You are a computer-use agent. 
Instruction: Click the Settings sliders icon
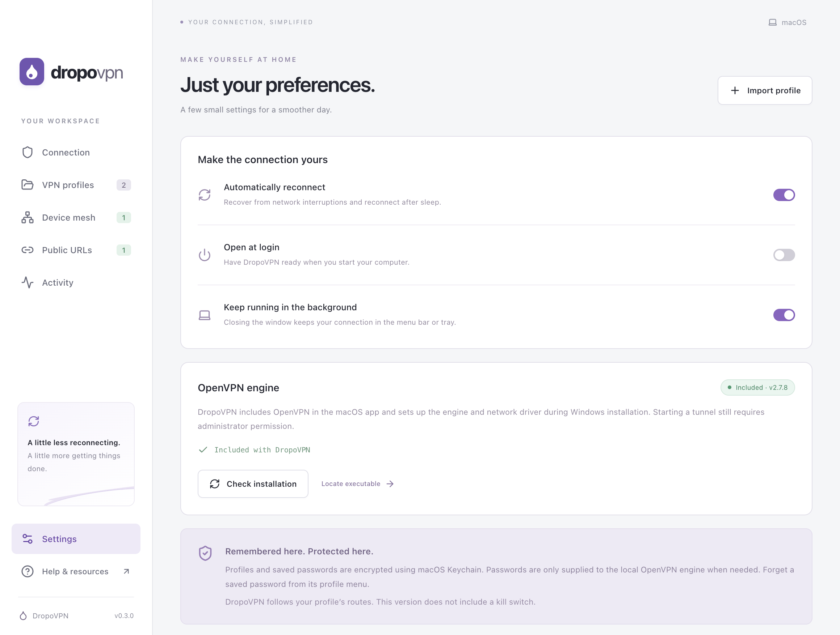[x=28, y=539]
